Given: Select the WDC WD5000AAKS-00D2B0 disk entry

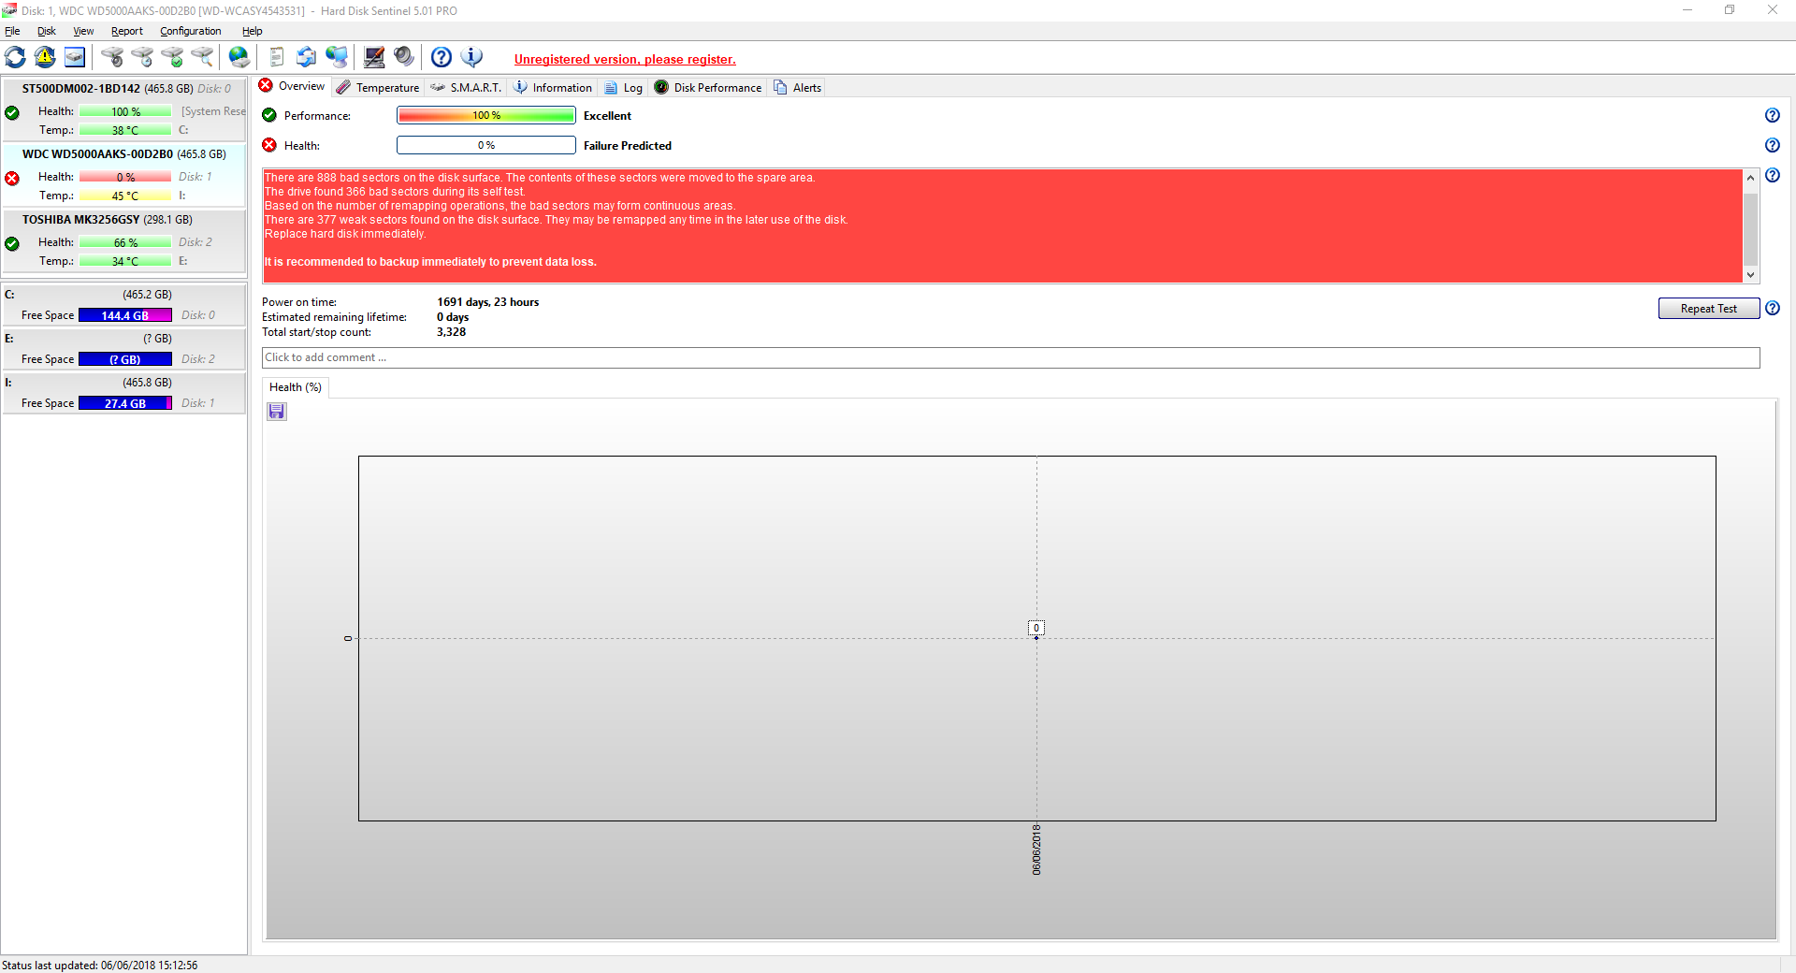Looking at the screenshot, I should click(x=123, y=175).
